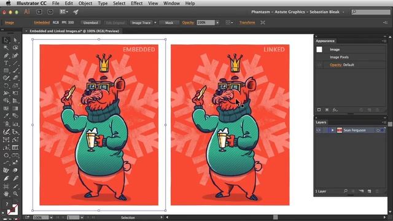Toggle Opacity visibility in Appearance panel

(319, 65)
